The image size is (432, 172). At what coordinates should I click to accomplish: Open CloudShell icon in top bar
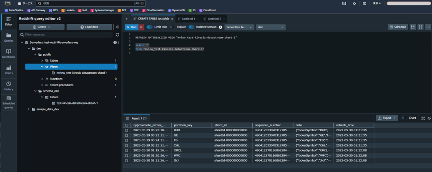[x=344, y=3]
